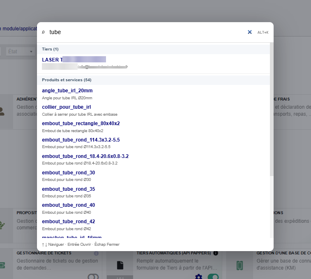This screenshot has height=279, width=311.
Task: Click description 'Angle pour tube IRL Ø20mm'
Action: point(67,98)
